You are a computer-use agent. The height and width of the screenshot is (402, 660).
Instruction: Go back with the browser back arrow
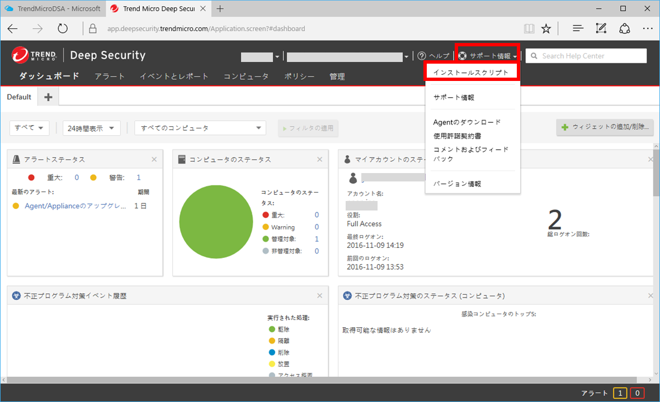tap(13, 28)
